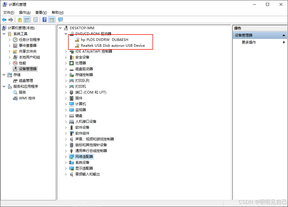Click the Up one level folder icon
The width and height of the screenshot is (288, 207).
click(20, 20)
